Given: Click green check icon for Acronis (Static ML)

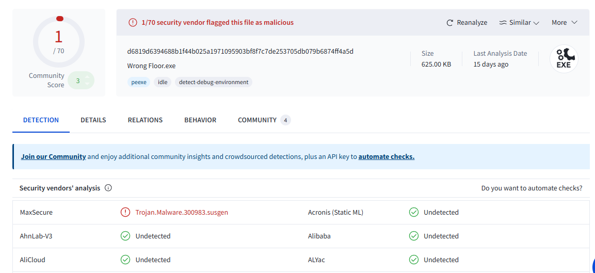Looking at the screenshot, I should [x=413, y=212].
